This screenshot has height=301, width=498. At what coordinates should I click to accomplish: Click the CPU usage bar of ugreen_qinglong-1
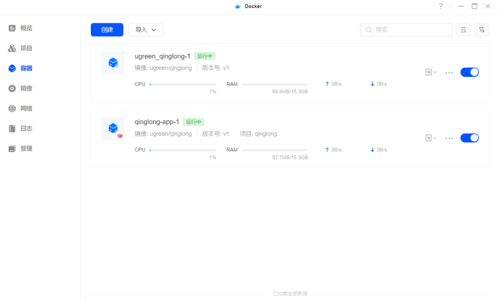(x=183, y=84)
